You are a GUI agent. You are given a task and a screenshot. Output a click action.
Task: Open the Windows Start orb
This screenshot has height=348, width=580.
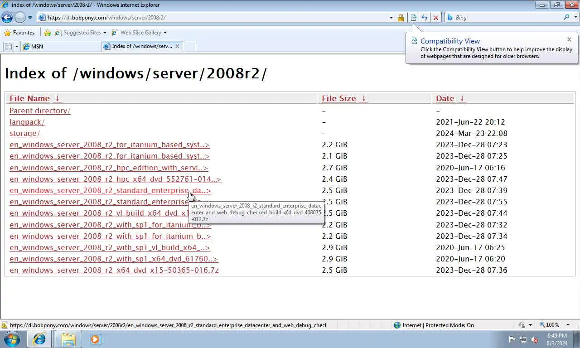point(12,339)
